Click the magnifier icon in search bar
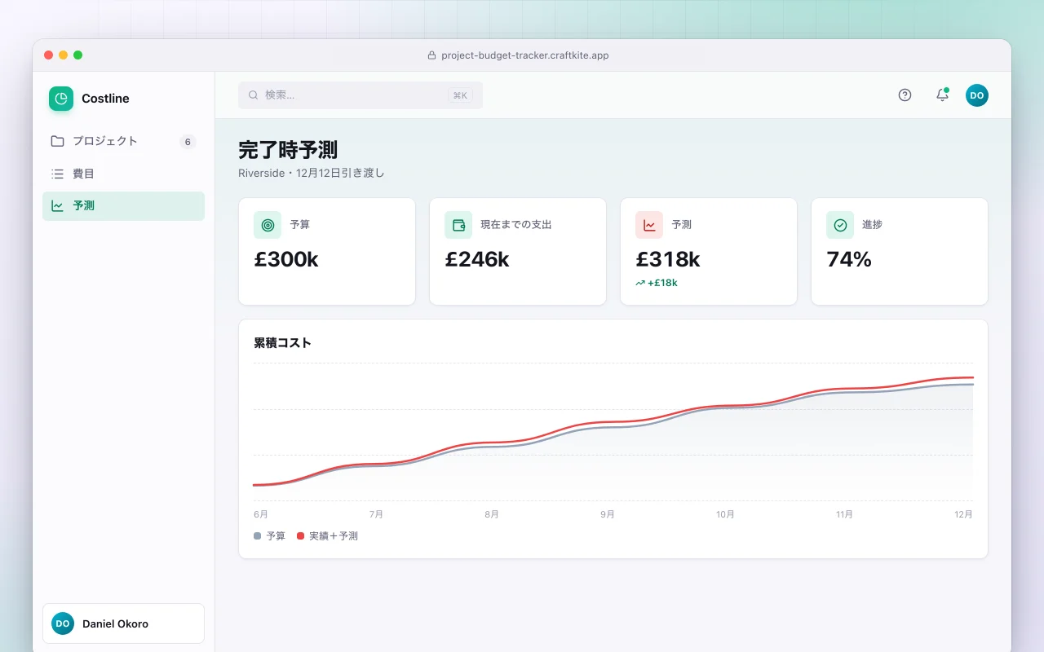The width and height of the screenshot is (1044, 652). 254,95
